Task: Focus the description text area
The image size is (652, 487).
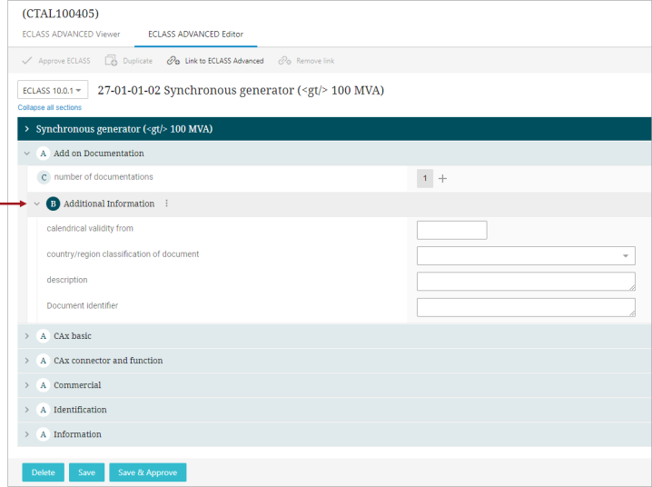Action: pyautogui.click(x=526, y=282)
